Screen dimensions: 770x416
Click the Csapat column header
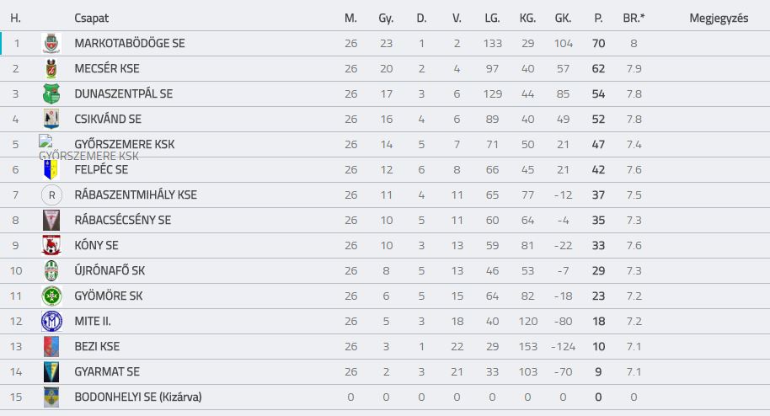tap(91, 19)
